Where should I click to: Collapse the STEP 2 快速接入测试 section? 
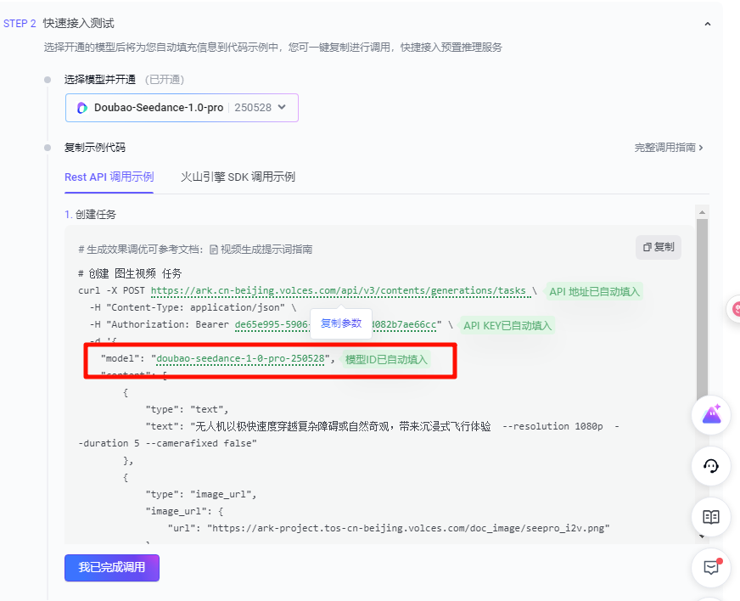click(707, 24)
